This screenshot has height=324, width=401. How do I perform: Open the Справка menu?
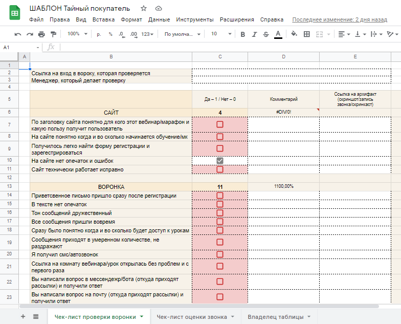272,19
